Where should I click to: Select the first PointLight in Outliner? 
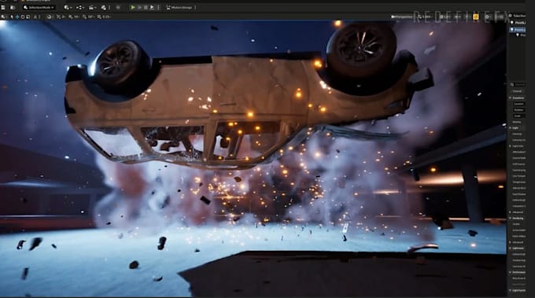(x=518, y=23)
